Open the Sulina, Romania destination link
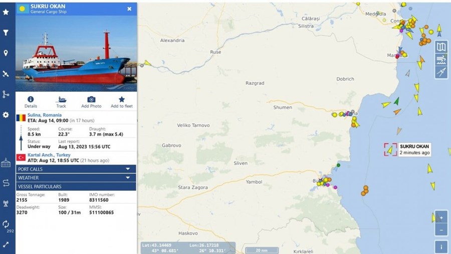The width and height of the screenshot is (451, 254). pyautogui.click(x=45, y=115)
